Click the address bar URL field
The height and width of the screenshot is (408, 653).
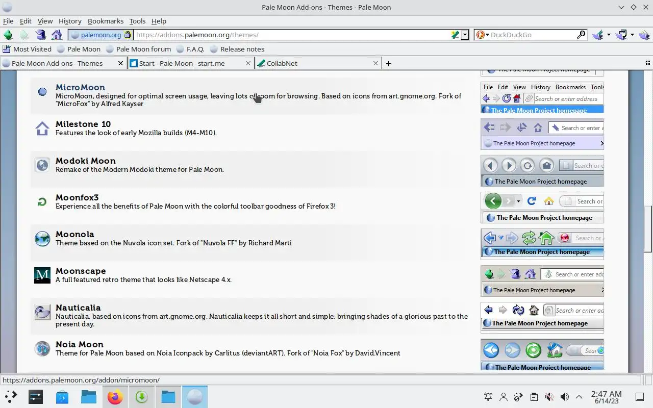point(292,35)
